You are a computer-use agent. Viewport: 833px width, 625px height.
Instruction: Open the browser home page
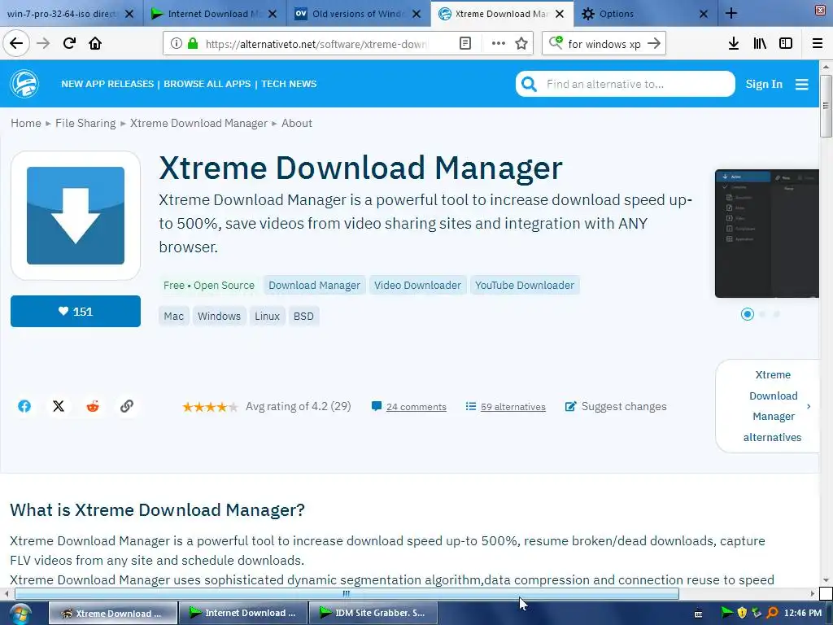coord(95,43)
